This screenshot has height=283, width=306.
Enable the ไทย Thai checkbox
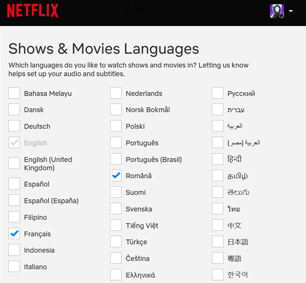point(218,208)
